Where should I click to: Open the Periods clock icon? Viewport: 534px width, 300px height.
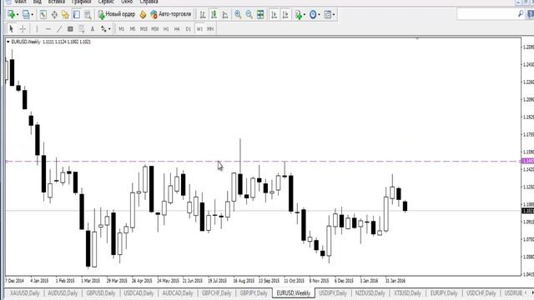coord(313,14)
